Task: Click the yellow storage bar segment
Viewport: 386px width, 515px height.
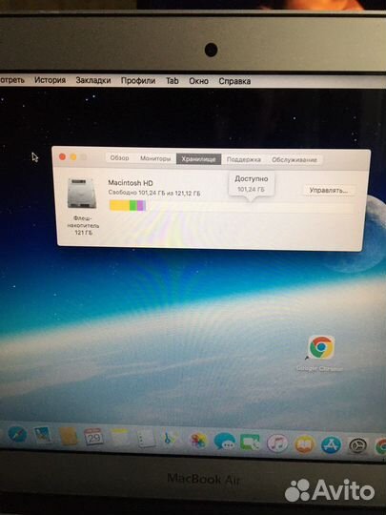Action: point(119,206)
